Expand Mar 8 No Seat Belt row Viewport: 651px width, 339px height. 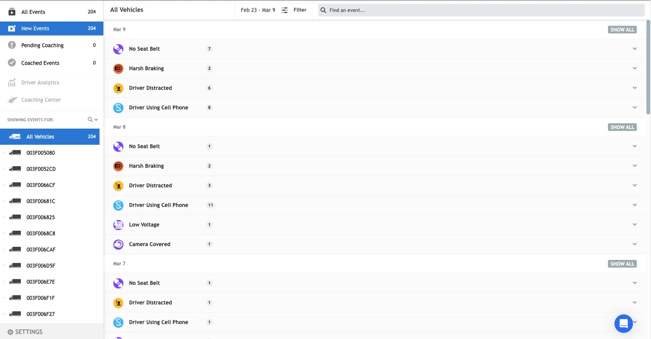click(x=634, y=146)
